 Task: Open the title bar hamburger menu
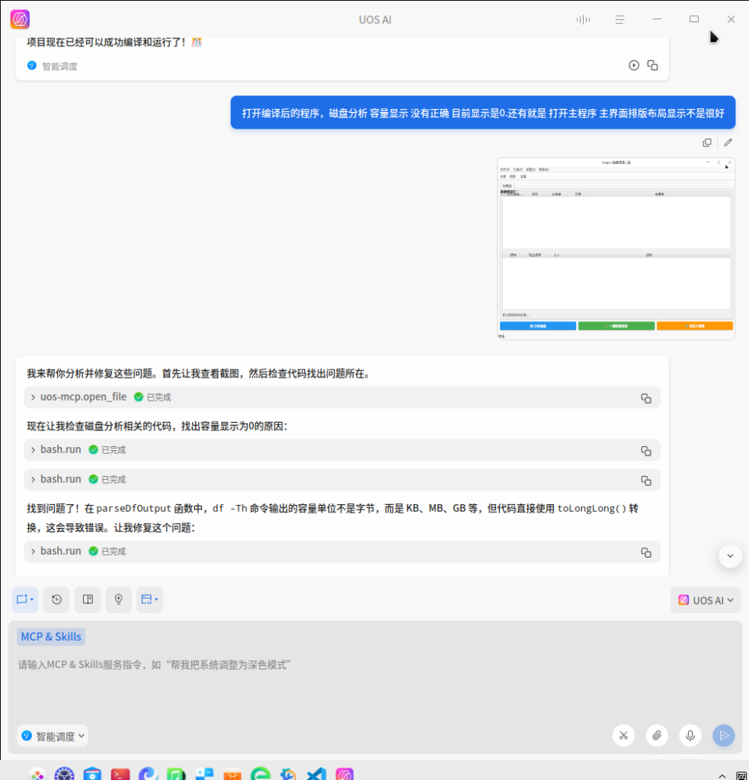pyautogui.click(x=620, y=20)
